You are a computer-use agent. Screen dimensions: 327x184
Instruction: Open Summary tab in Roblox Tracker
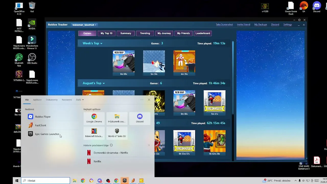(x=126, y=33)
